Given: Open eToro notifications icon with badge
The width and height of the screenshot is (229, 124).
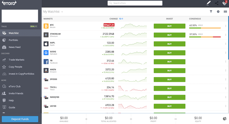Looking at the screenshot, I should click(x=225, y=3).
